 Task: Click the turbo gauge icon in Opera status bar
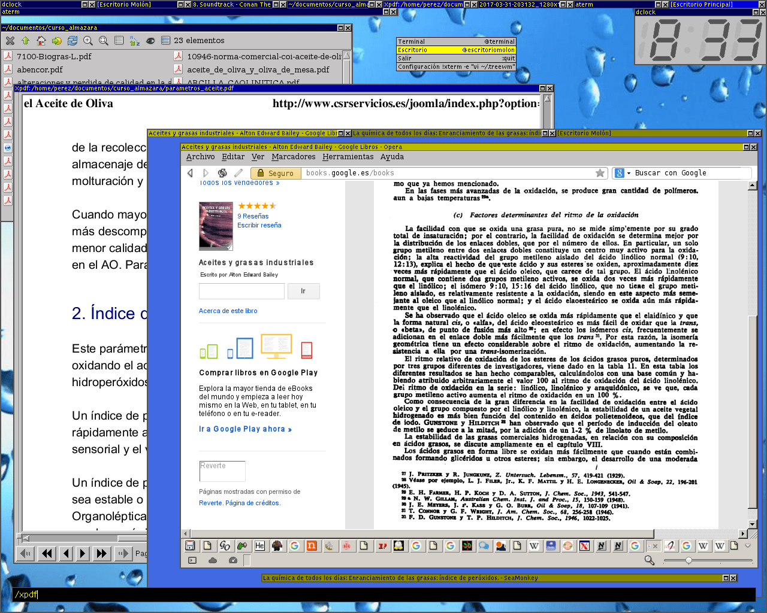[233, 560]
